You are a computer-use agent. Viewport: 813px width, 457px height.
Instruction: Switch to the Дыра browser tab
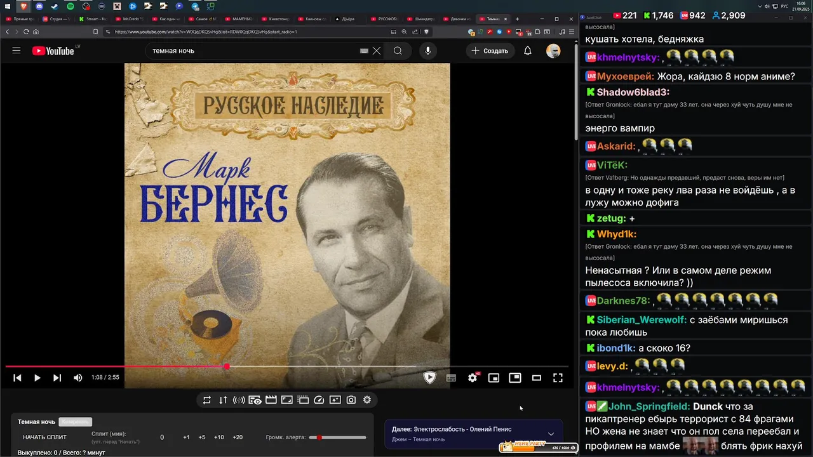347,19
